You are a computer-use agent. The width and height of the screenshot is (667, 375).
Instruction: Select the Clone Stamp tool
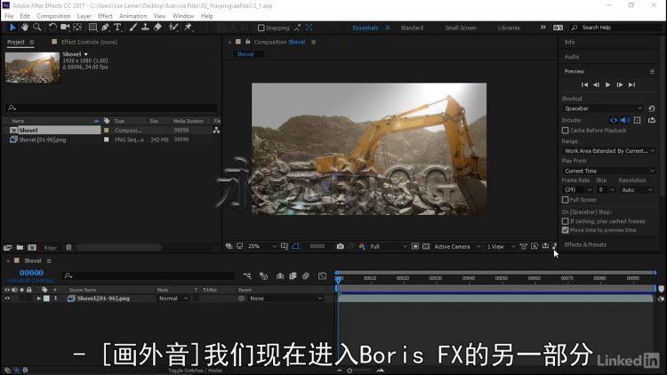pos(145,28)
